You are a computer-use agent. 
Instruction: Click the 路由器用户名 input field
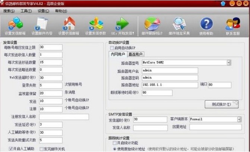pos(170,71)
